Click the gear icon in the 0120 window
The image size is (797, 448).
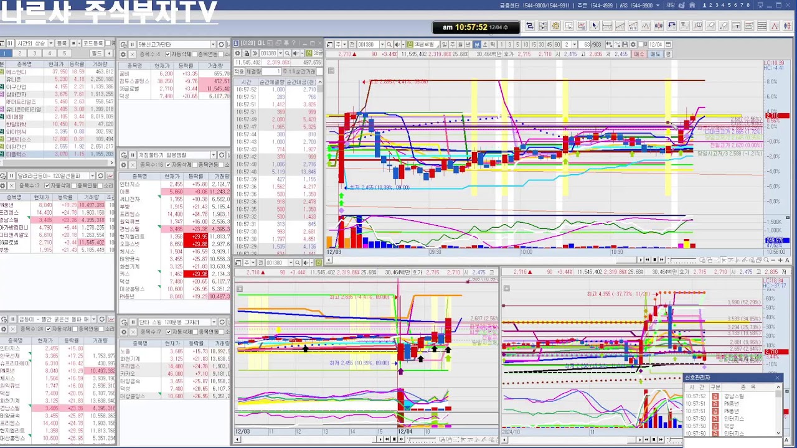(x=237, y=53)
